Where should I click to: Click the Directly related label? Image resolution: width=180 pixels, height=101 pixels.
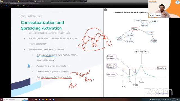[111, 57]
